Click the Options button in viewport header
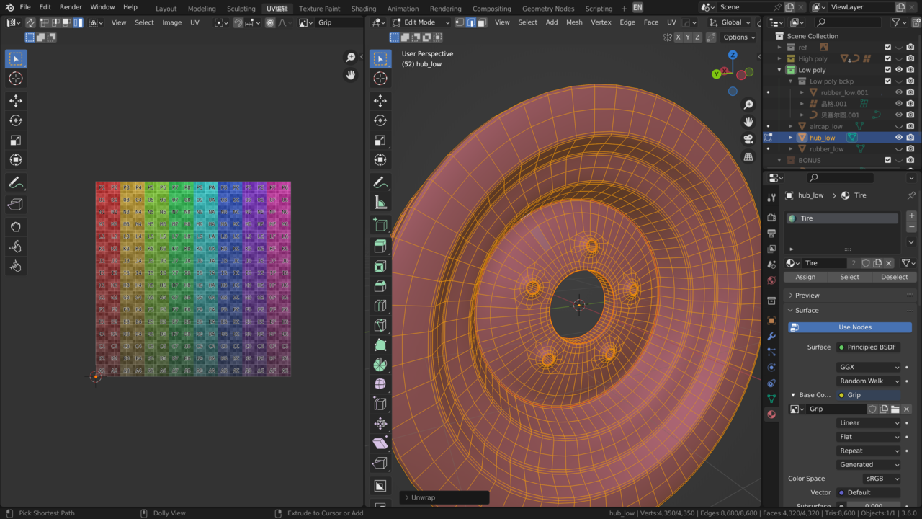The image size is (922, 519). (739, 37)
